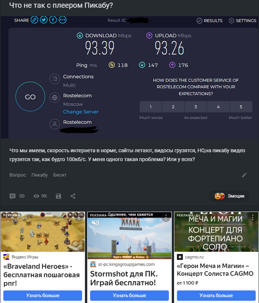Open the Пикабу tag
This screenshot has height=303, width=259.
[40, 175]
